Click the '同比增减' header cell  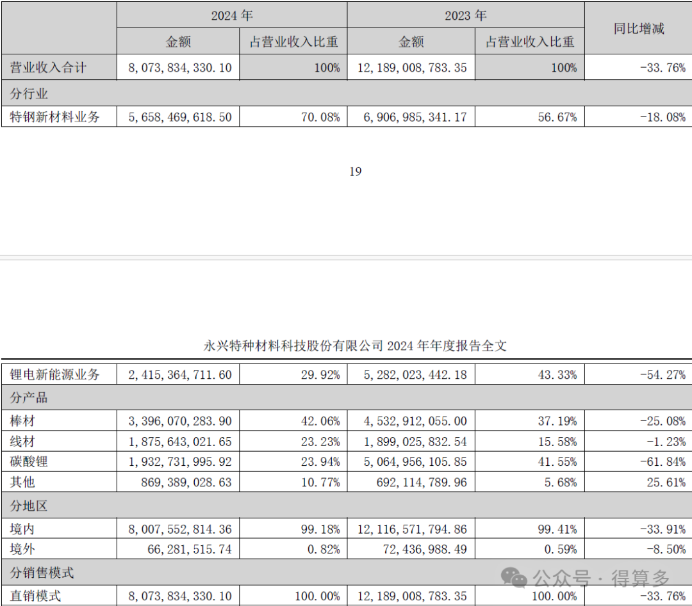639,29
